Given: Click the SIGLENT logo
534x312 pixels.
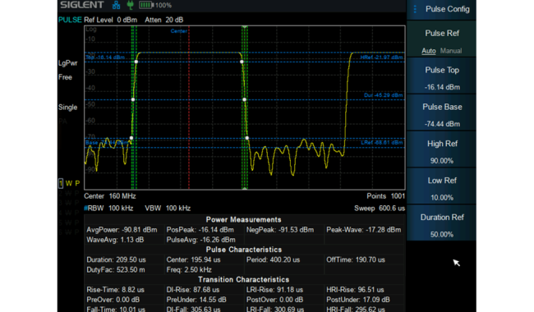Looking at the screenshot, I should point(82,5).
